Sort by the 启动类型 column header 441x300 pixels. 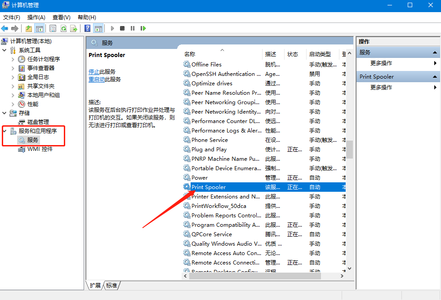click(x=323, y=54)
